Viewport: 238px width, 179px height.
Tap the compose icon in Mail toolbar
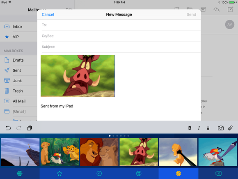[x=231, y=9]
